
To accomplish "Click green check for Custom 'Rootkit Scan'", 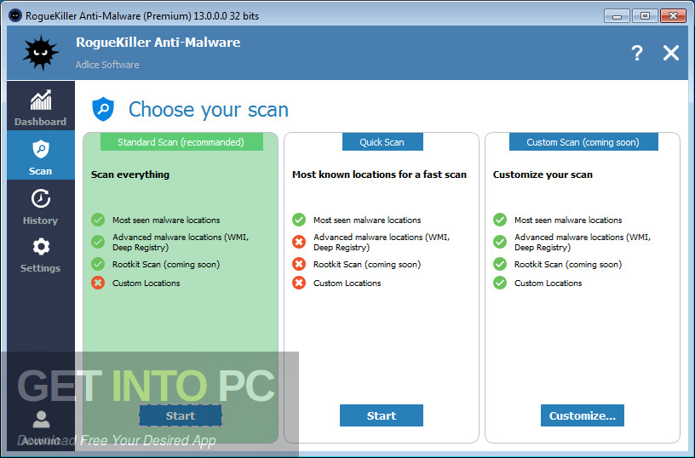I will click(500, 264).
